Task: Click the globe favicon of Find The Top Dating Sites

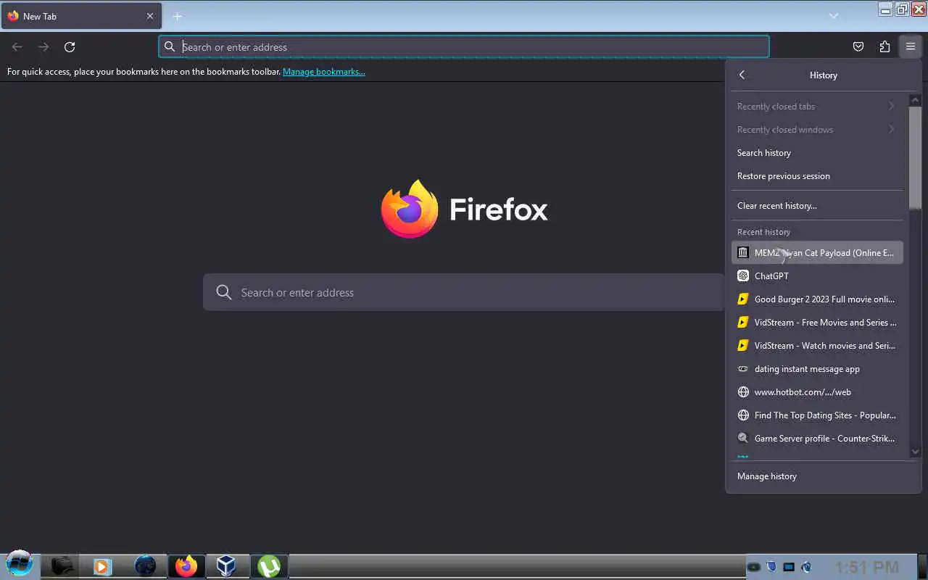Action: (x=743, y=415)
